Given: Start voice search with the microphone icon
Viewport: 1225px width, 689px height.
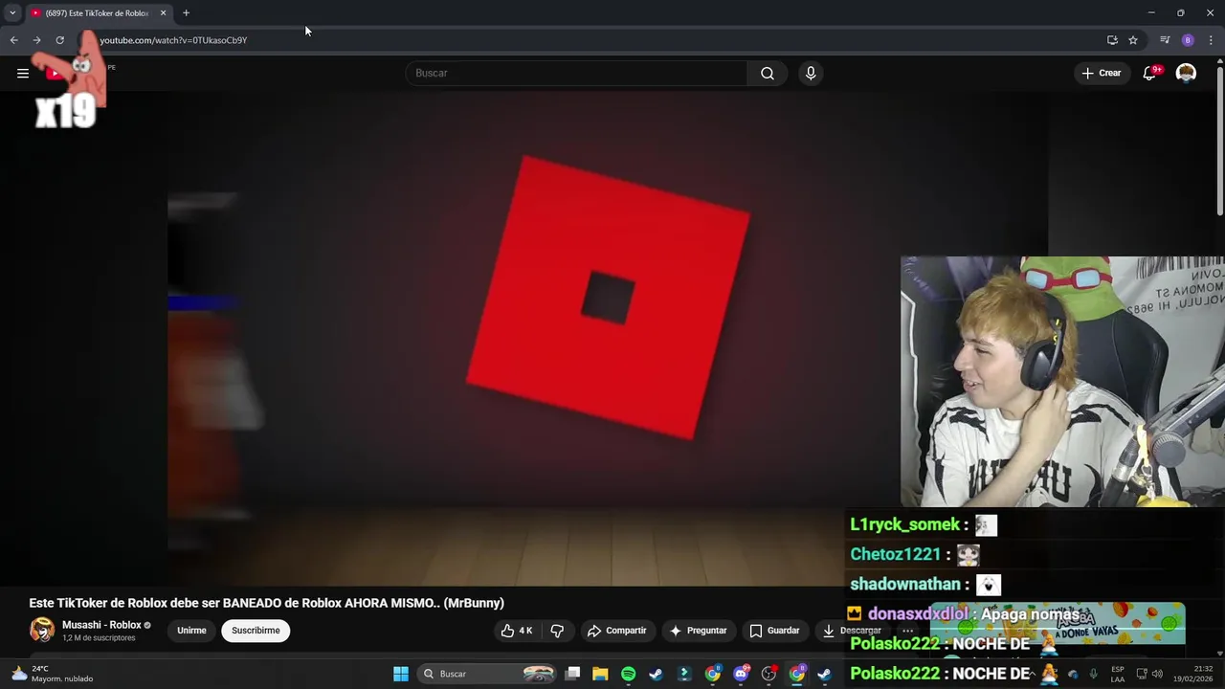Looking at the screenshot, I should coord(811,73).
